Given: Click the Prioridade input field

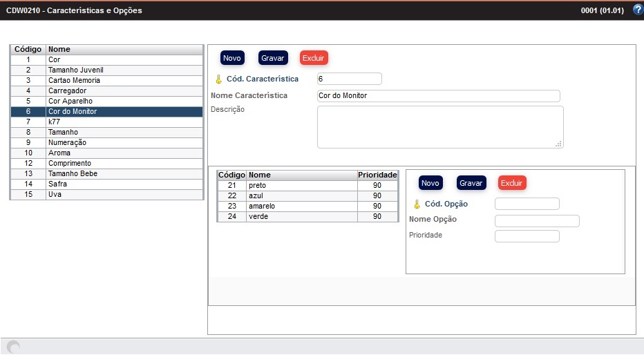Looking at the screenshot, I should pos(527,236).
